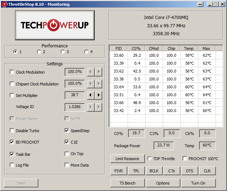
Task: Decrease Set Multiplier using left arrow
Action: click(x=91, y=95)
